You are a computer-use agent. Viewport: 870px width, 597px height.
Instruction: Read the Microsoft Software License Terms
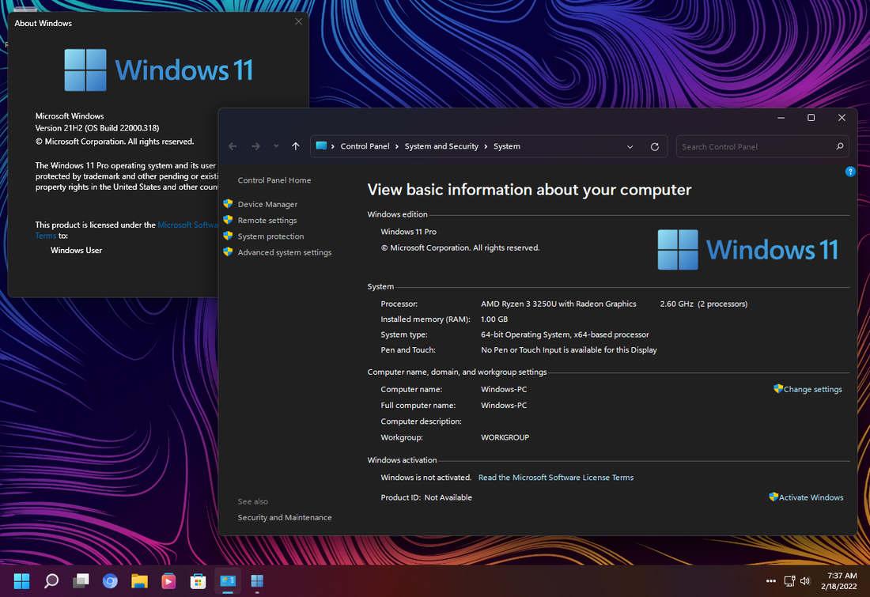coord(556,478)
